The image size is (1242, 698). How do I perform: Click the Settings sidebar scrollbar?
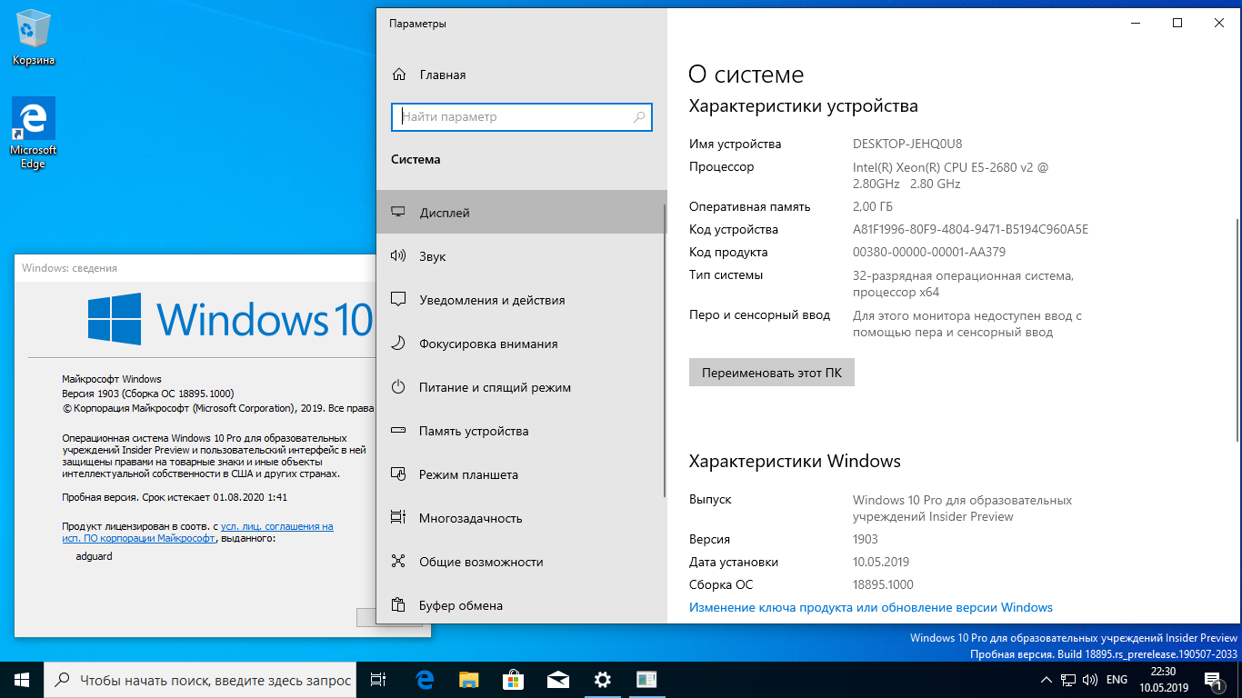coord(665,350)
